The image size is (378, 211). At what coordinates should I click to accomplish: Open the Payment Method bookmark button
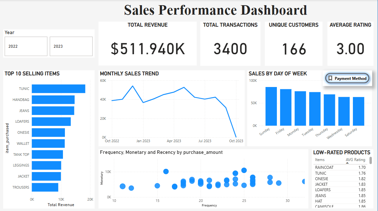click(x=348, y=78)
